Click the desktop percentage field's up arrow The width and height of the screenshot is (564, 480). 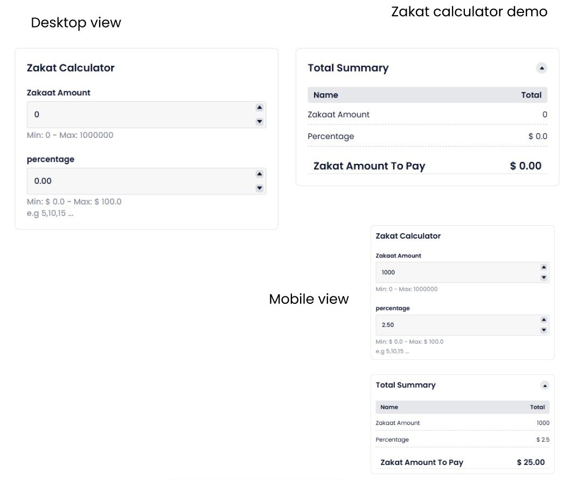(x=259, y=174)
